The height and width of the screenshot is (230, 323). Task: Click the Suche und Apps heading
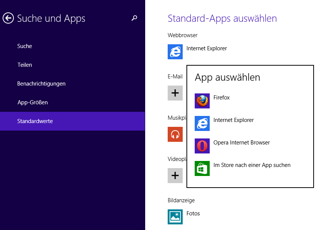[x=51, y=18]
